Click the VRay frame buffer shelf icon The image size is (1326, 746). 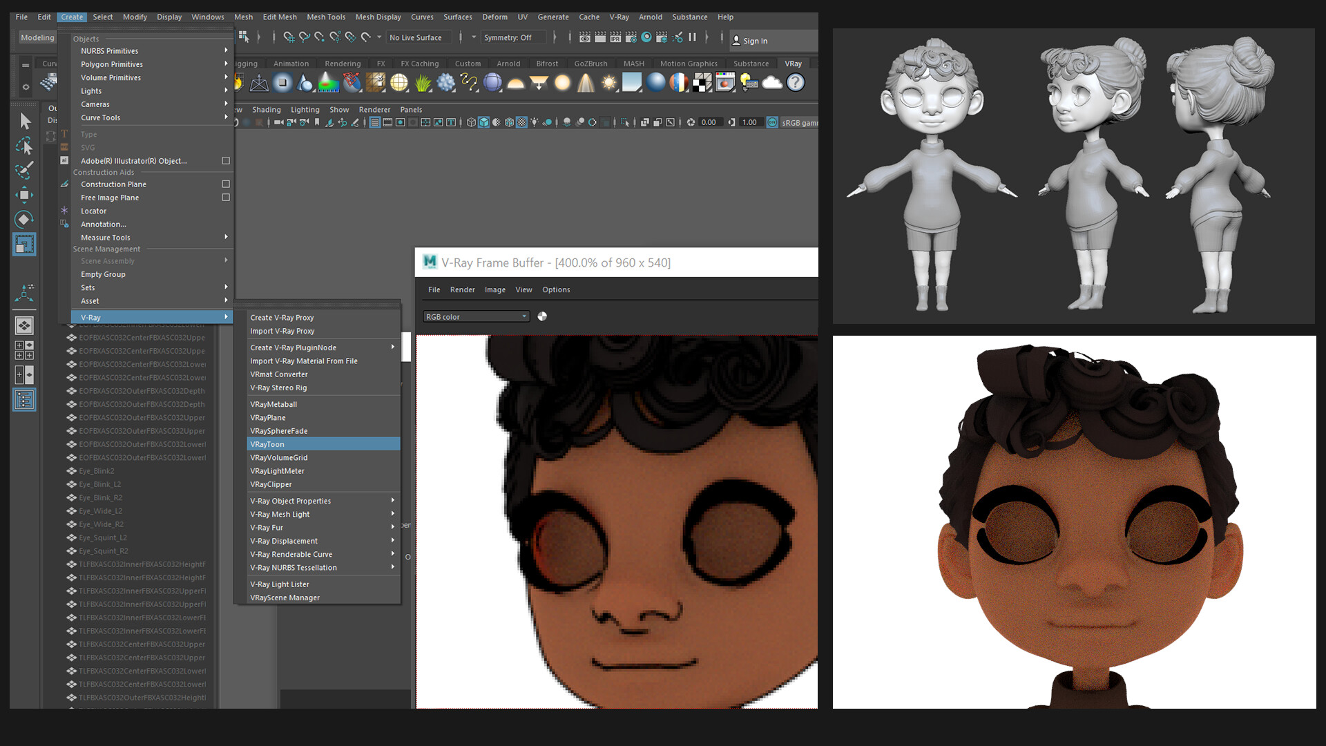click(725, 83)
